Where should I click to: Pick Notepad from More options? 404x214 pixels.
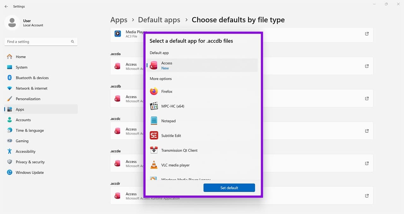click(202, 121)
